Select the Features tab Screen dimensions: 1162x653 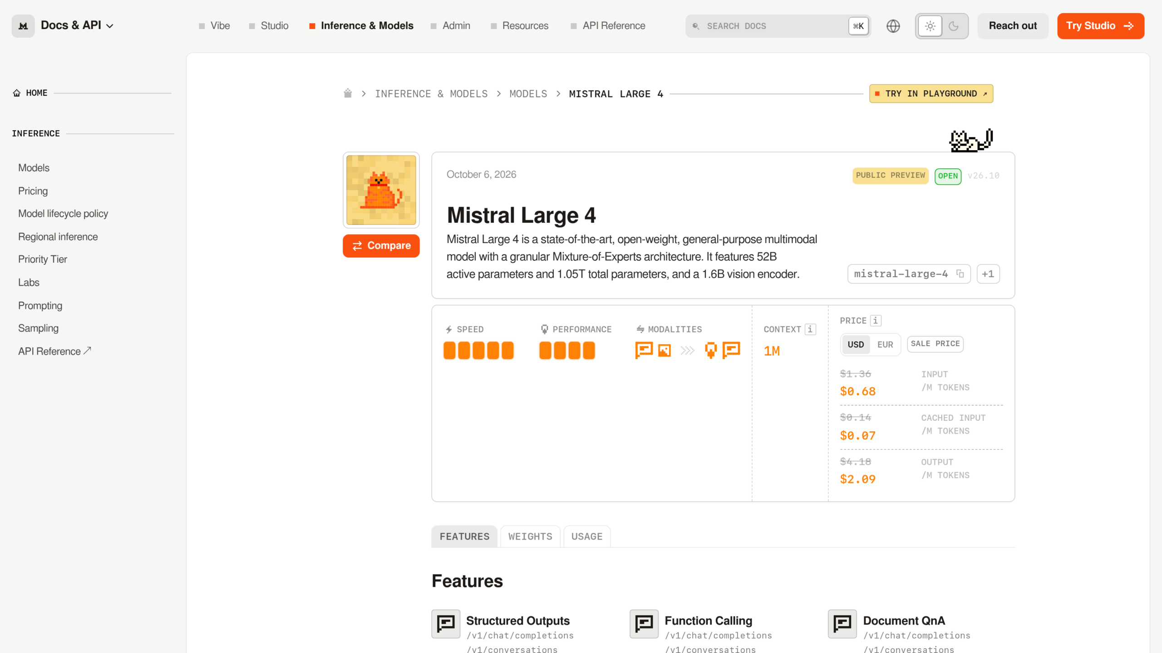[464, 536]
